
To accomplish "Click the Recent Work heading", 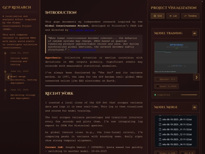I will pos(59,94).
